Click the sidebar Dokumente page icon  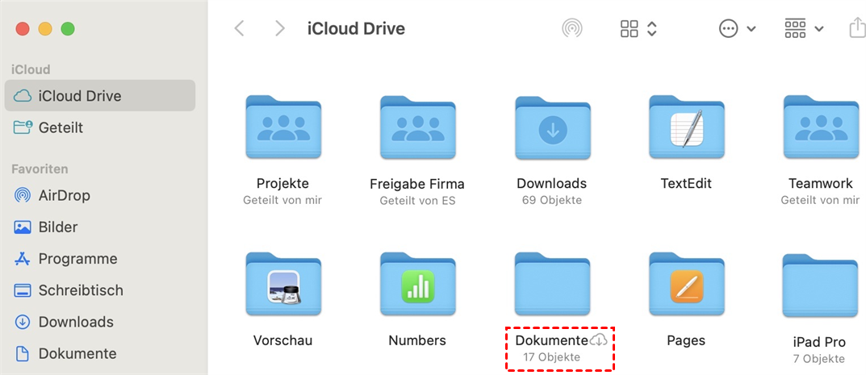[x=23, y=353]
